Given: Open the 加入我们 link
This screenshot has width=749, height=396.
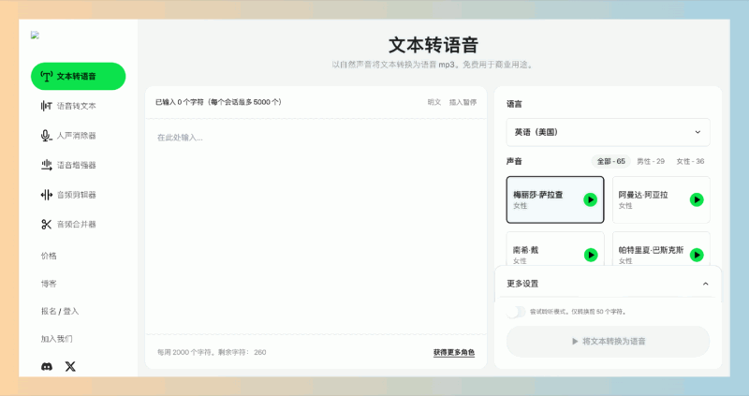Looking at the screenshot, I should [56, 339].
